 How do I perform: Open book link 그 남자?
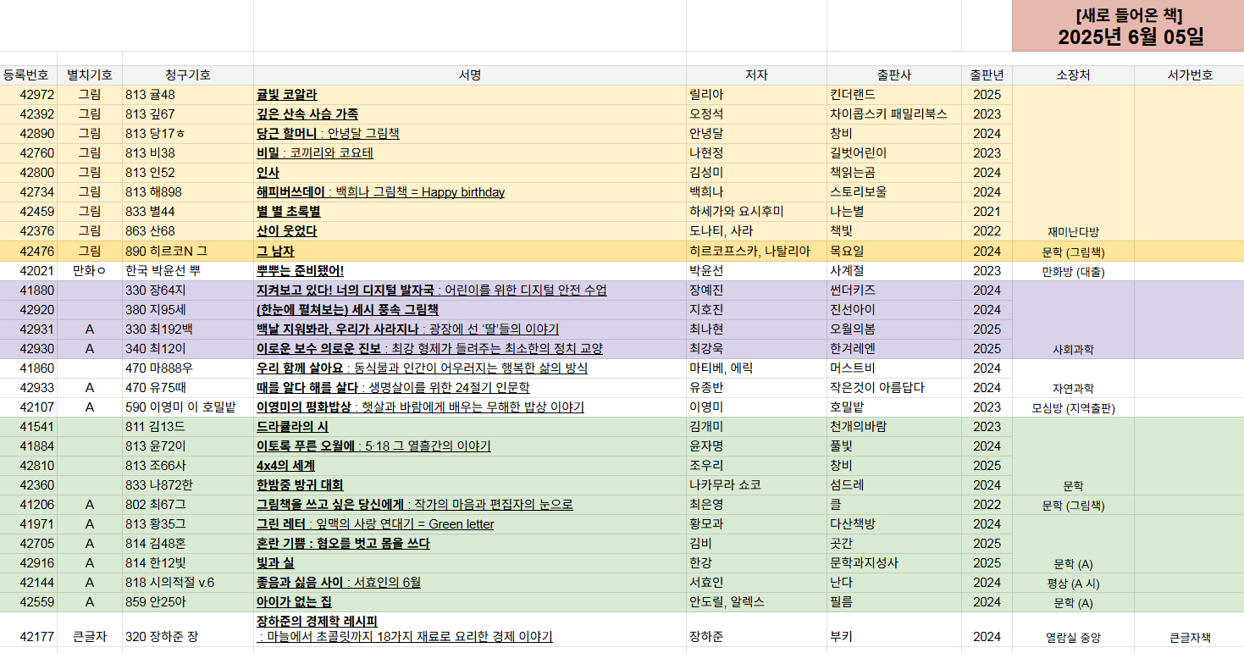pos(275,252)
